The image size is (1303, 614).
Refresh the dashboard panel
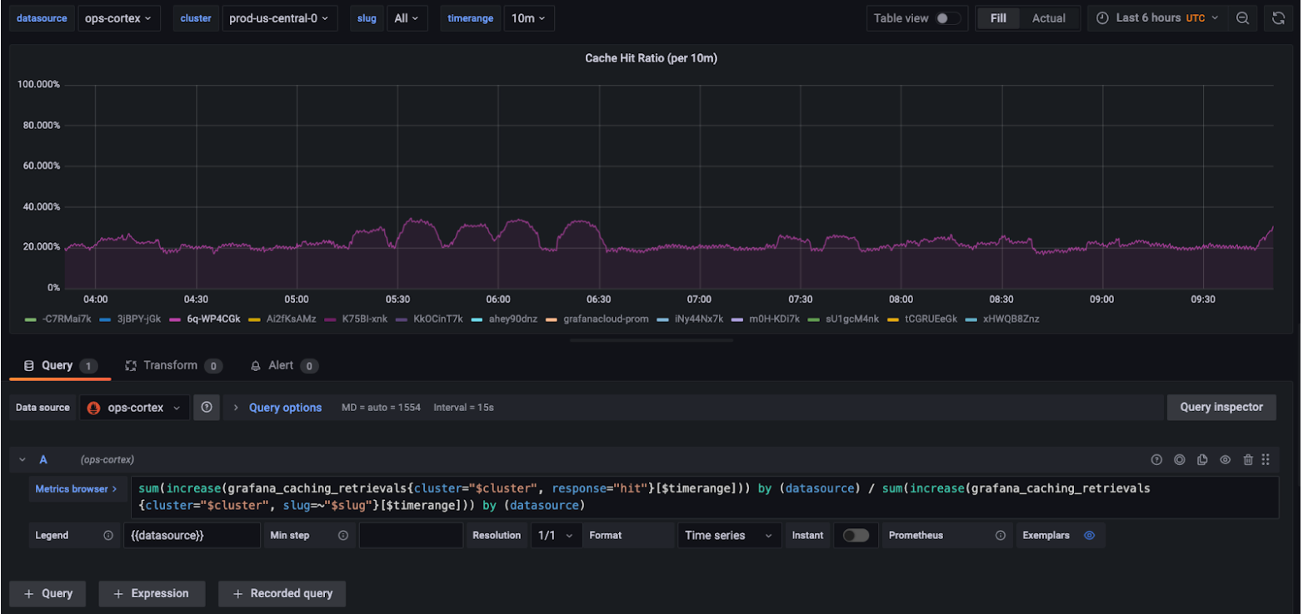pos(1277,17)
